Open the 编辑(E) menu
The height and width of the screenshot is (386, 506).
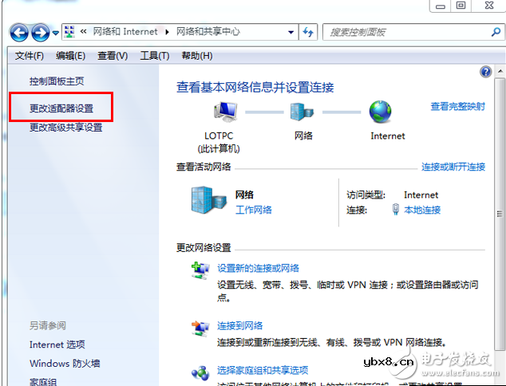(70, 56)
